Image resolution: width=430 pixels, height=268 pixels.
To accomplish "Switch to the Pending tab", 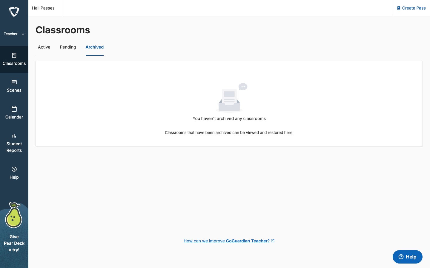I will tap(68, 47).
